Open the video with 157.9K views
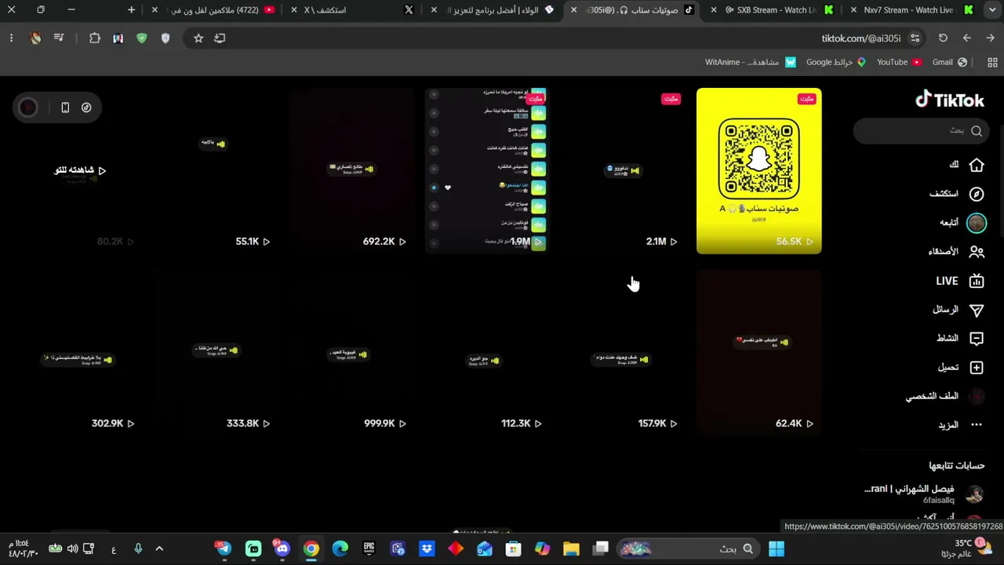This screenshot has height=565, width=1004. click(624, 352)
